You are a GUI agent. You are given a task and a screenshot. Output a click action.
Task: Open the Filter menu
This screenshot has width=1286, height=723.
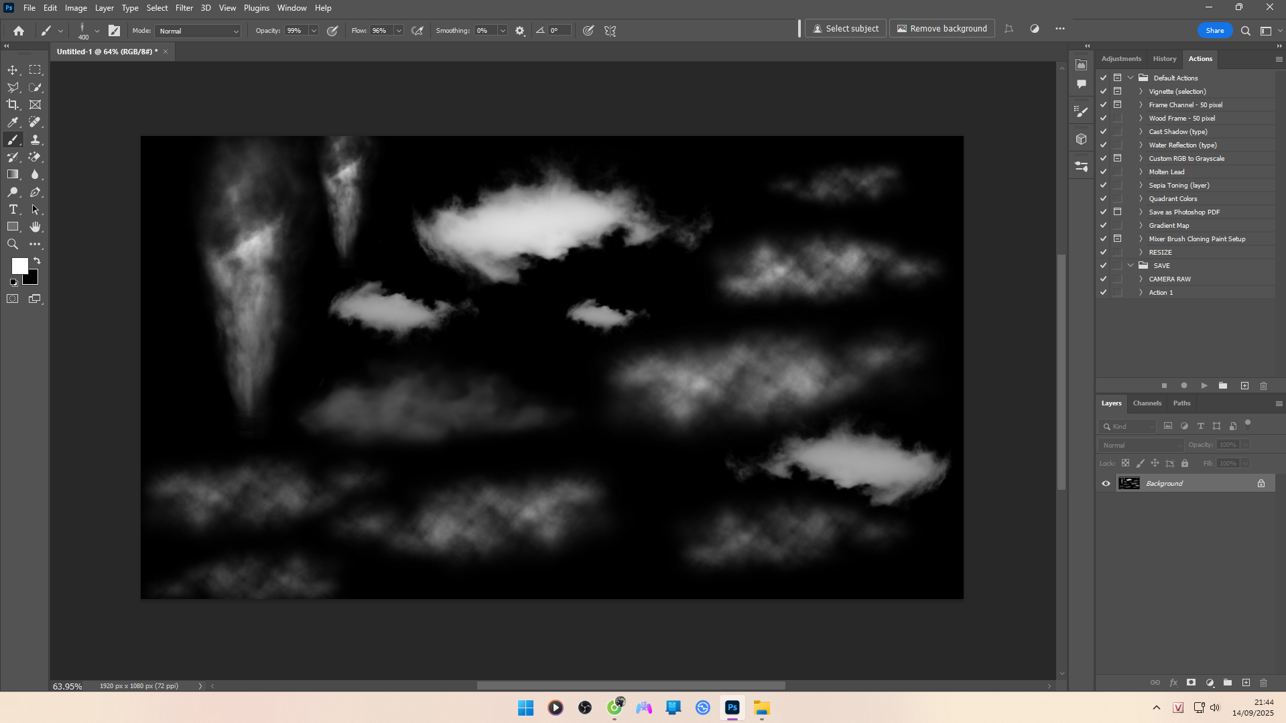pos(184,8)
